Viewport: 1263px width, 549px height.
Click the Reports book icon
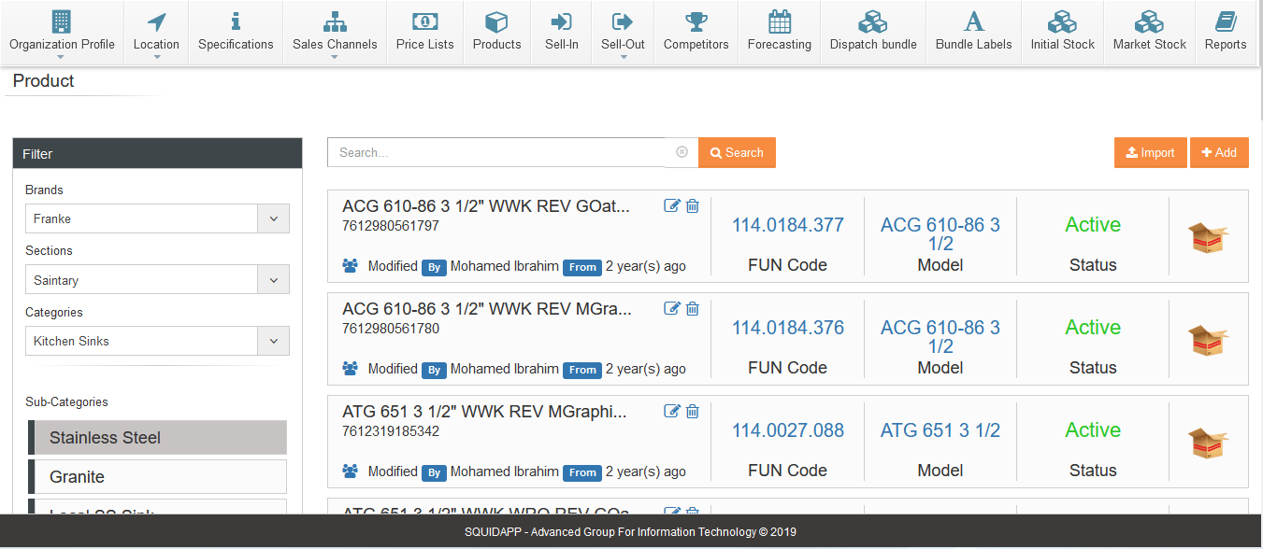1226,21
